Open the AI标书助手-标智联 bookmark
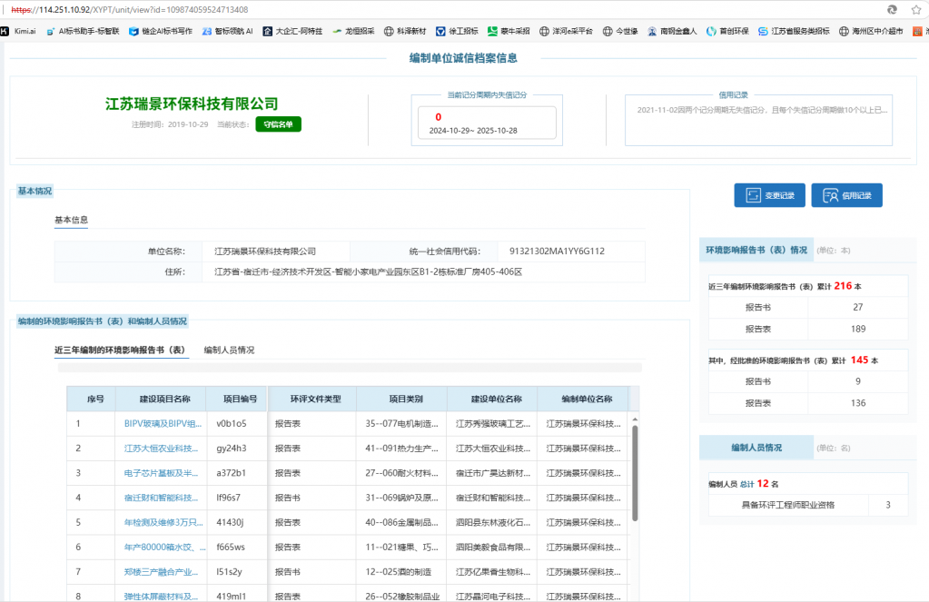The height and width of the screenshot is (602, 929). (x=83, y=31)
